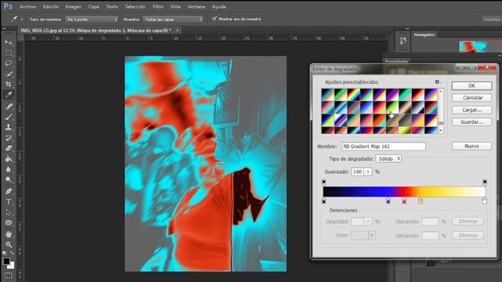Select the left opacity stop above gradient

coord(324,183)
